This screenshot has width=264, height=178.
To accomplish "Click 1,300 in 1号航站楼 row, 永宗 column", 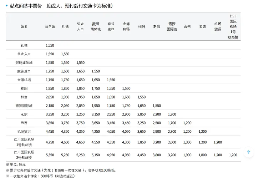I will point(187,142).
